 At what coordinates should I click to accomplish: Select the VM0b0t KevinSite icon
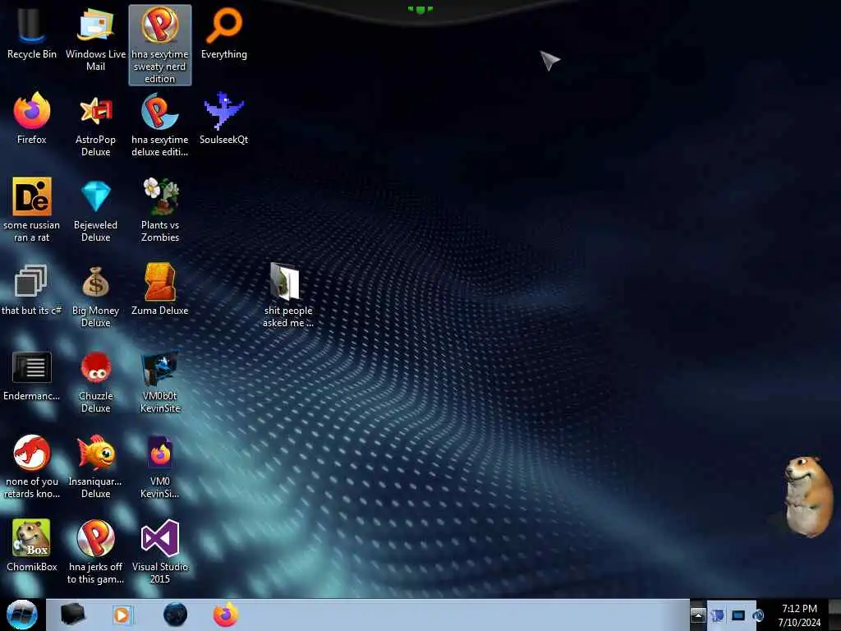click(x=160, y=381)
